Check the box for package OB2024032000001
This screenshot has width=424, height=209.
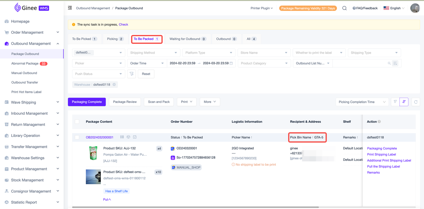coord(77,137)
